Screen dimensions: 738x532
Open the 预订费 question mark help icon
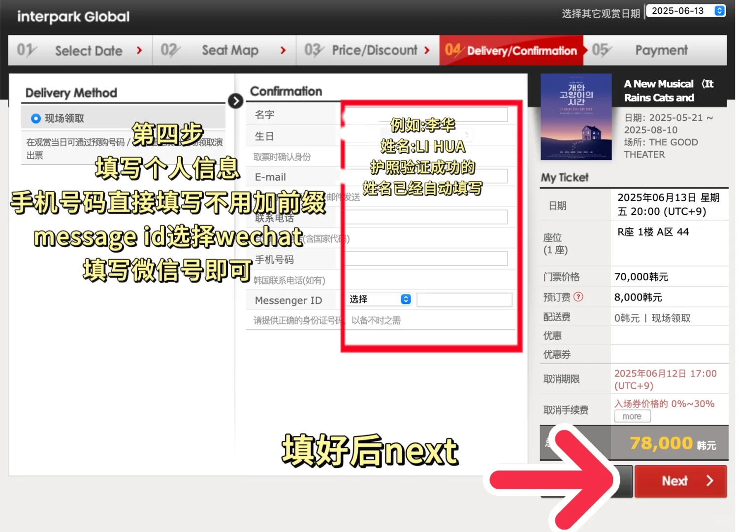579,297
